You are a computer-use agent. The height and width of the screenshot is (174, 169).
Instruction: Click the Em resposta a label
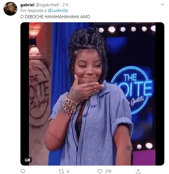[33, 11]
